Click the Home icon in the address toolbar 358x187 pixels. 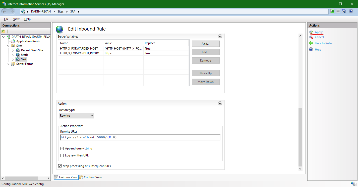(x=344, y=11)
